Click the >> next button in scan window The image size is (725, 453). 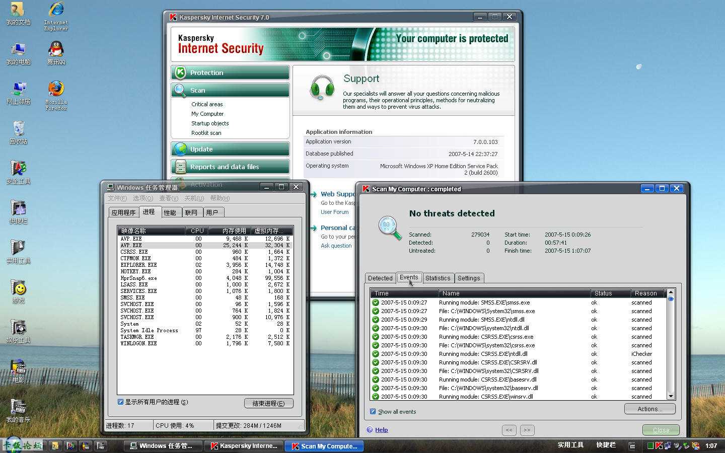click(x=527, y=430)
